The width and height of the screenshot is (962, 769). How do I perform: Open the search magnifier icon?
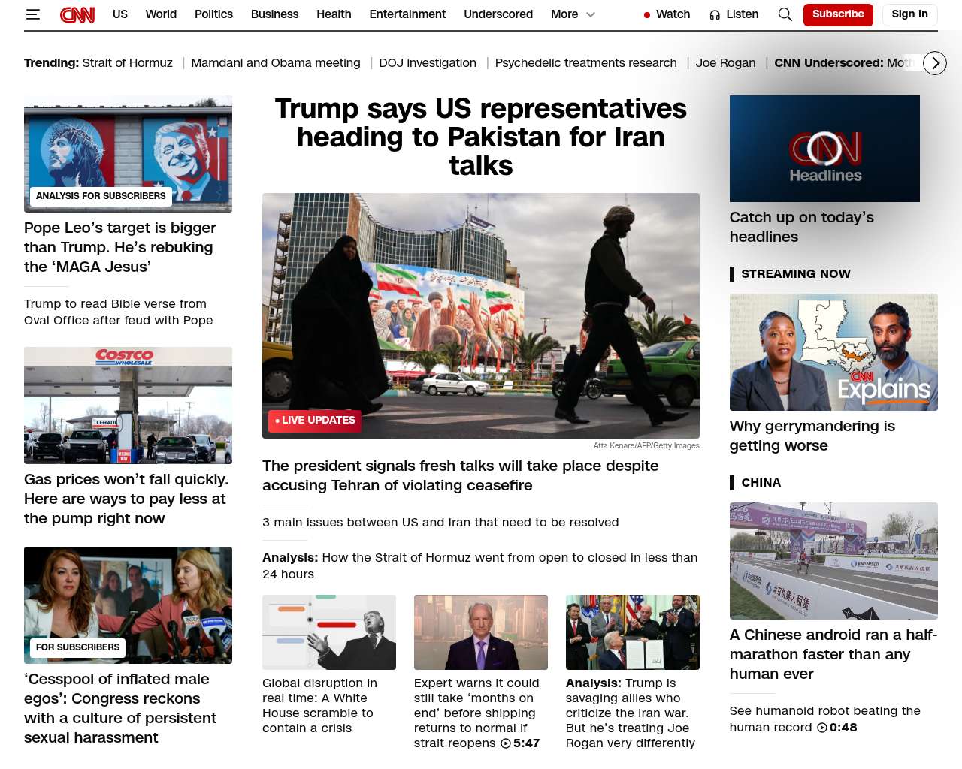(785, 14)
